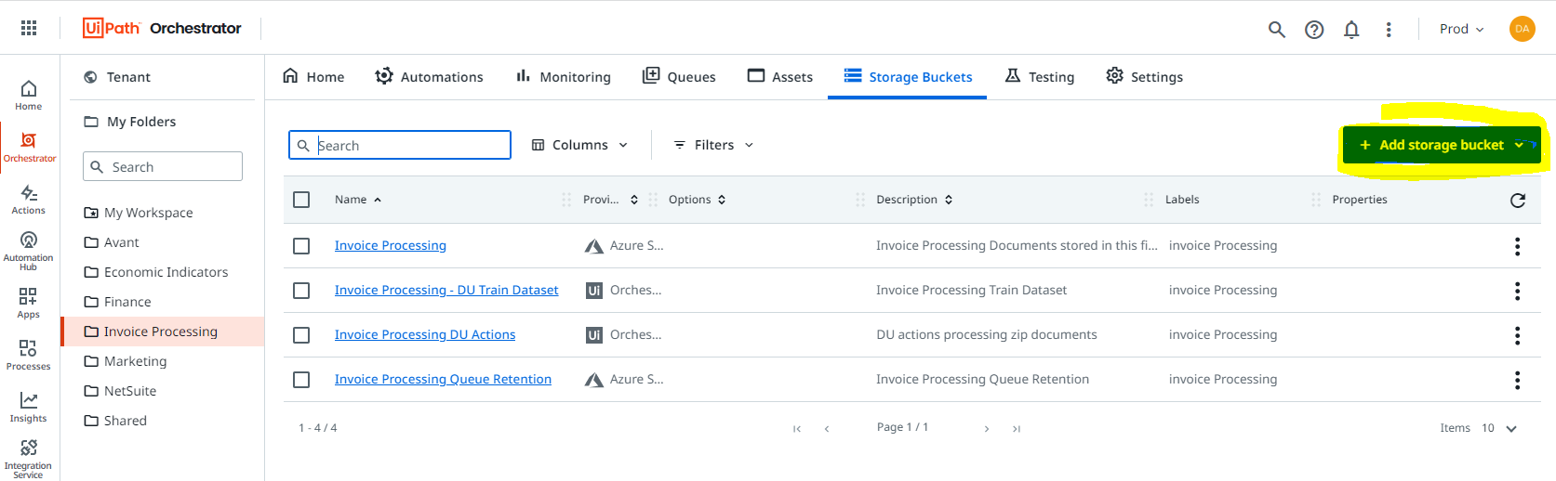Image resolution: width=1556 pixels, height=481 pixels.
Task: Open three-dot menu for Invoice Processing row
Action: [x=1517, y=246]
